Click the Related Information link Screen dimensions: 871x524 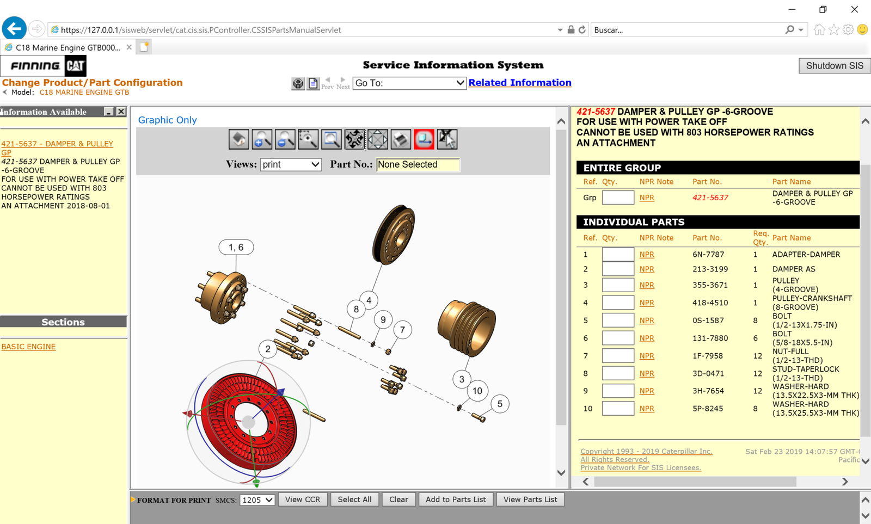519,83
